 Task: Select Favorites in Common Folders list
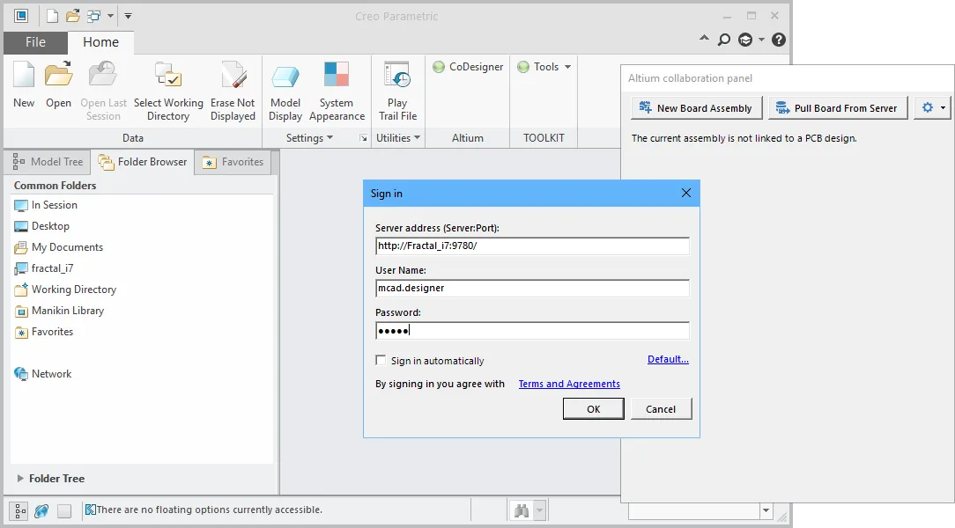point(44,332)
